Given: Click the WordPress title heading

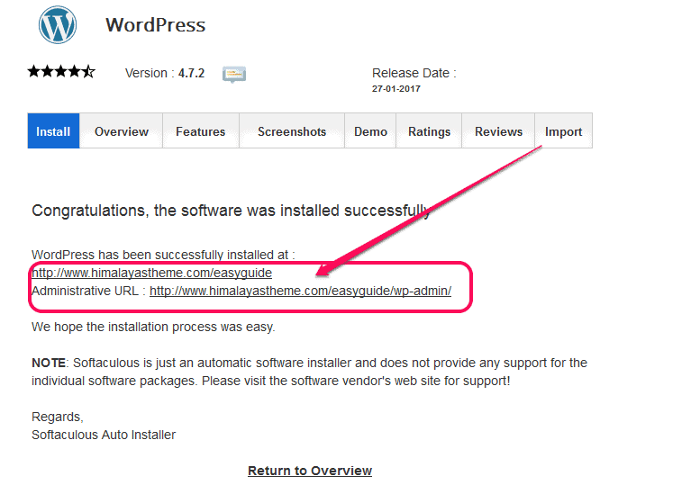Looking at the screenshot, I should point(155,25).
